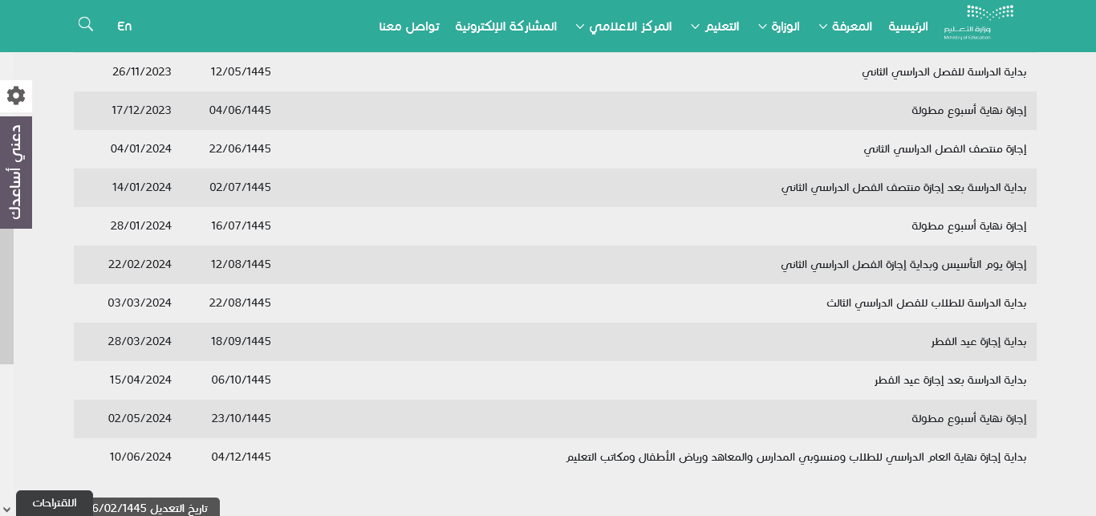Expand the chevron next to المركز الاعلامي

point(581,26)
